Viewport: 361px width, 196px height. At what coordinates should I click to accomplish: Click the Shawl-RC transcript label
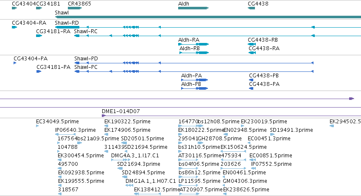[x=86, y=31]
